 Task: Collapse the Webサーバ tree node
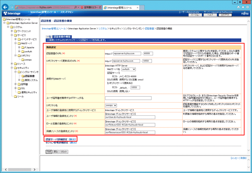15,43
